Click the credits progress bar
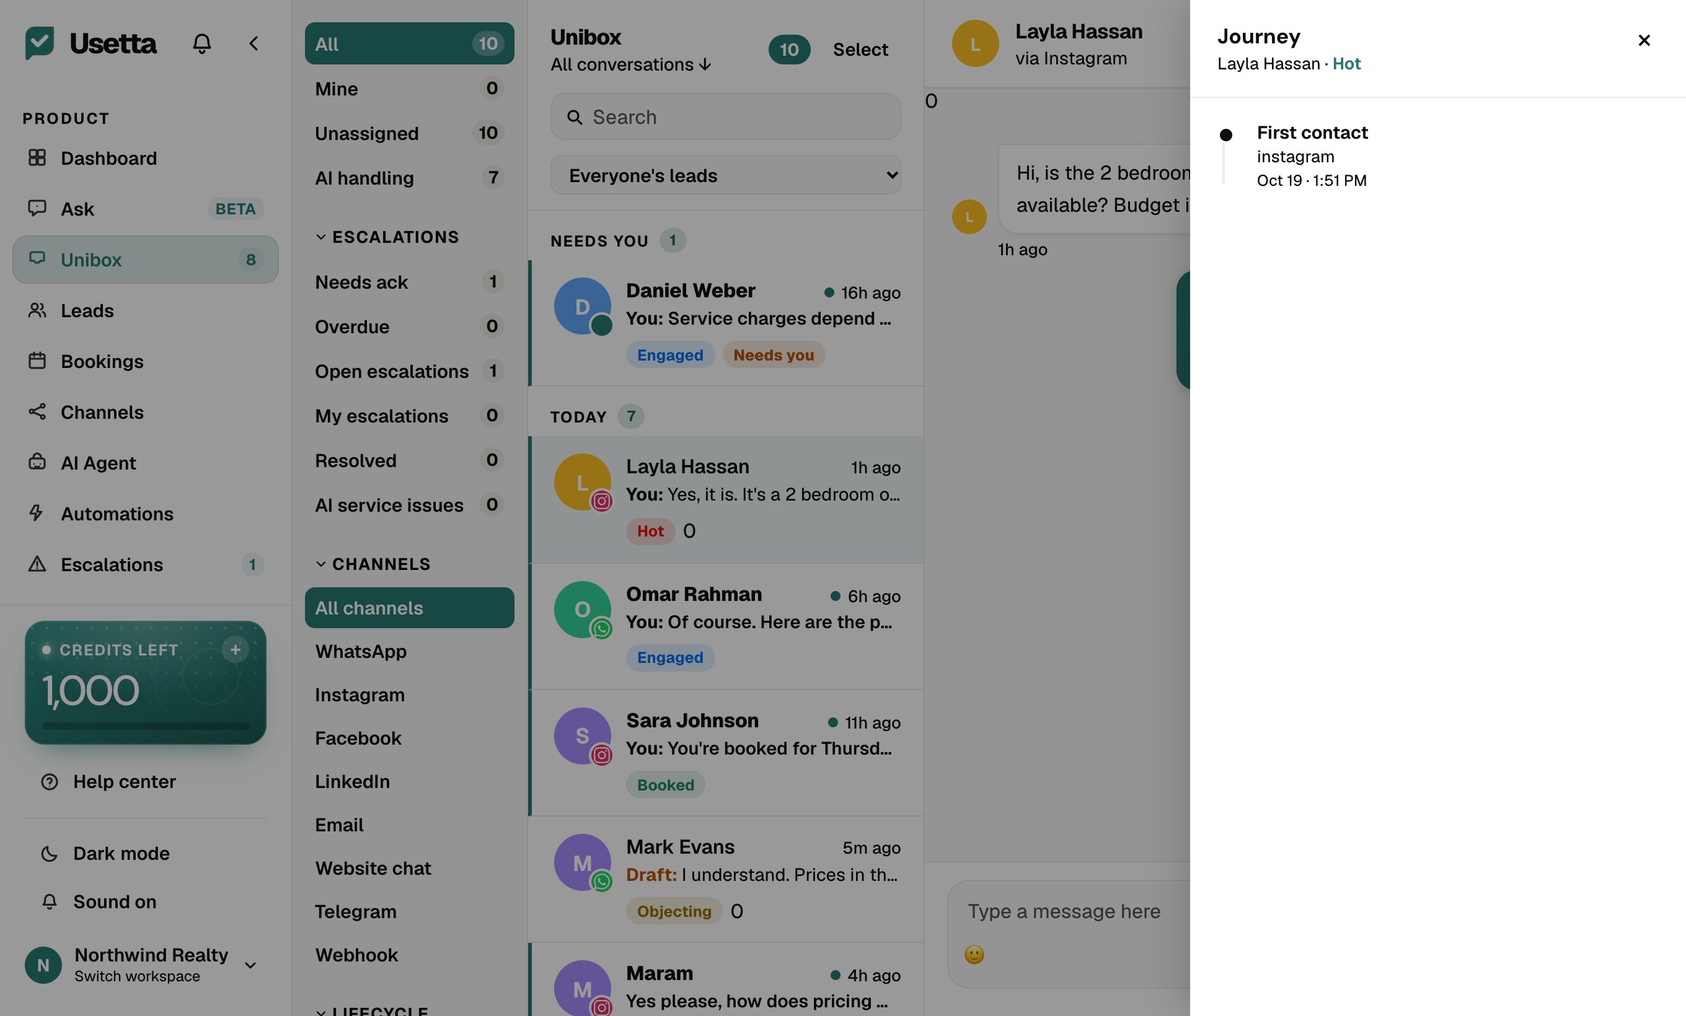Image resolution: width=1686 pixels, height=1016 pixels. (145, 725)
